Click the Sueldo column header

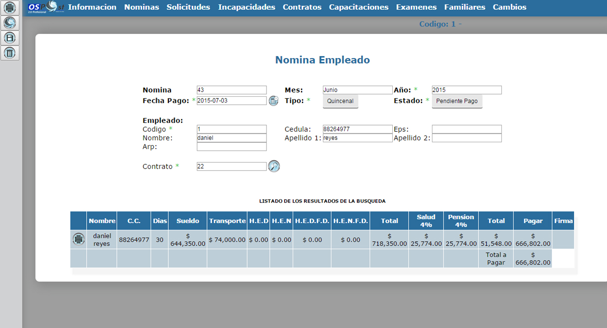[188, 221]
